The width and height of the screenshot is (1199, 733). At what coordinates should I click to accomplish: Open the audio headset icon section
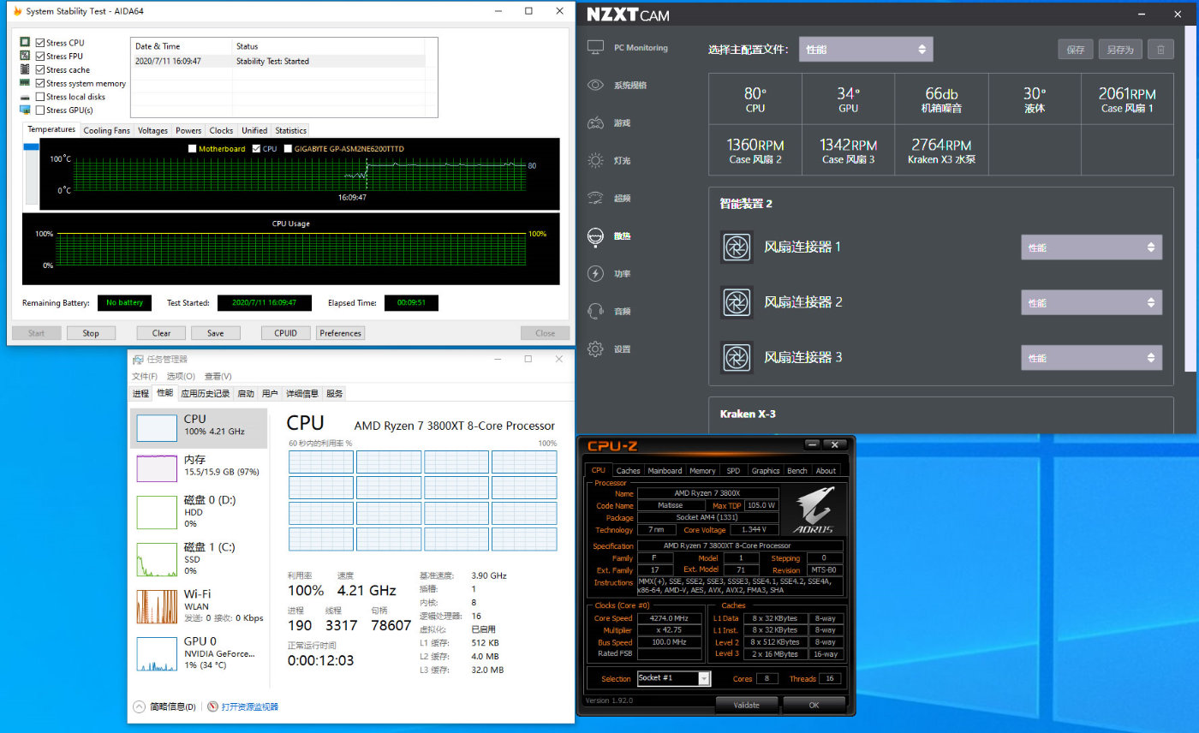click(596, 311)
